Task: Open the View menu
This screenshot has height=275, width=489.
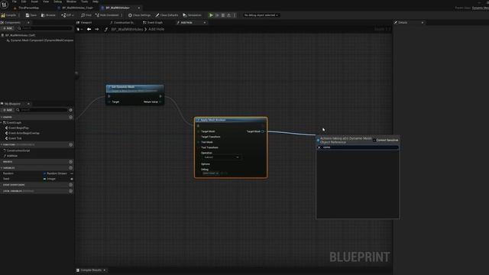Action: [46, 2]
